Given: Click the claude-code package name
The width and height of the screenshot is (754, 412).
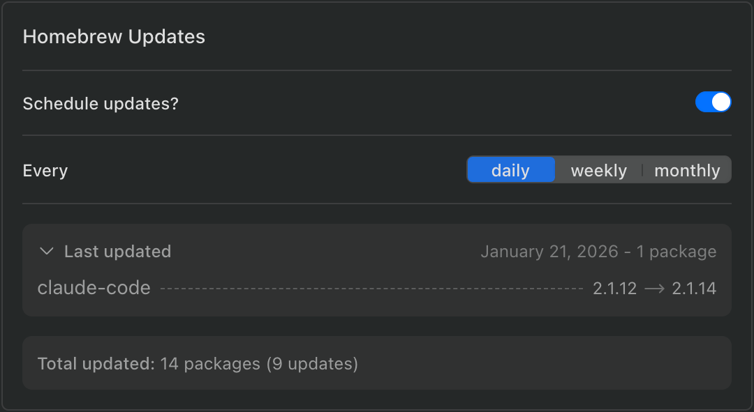Looking at the screenshot, I should [x=94, y=287].
